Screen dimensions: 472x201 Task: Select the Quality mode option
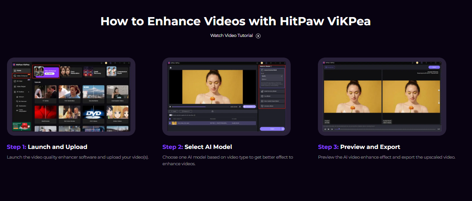pyautogui.click(x=272, y=76)
